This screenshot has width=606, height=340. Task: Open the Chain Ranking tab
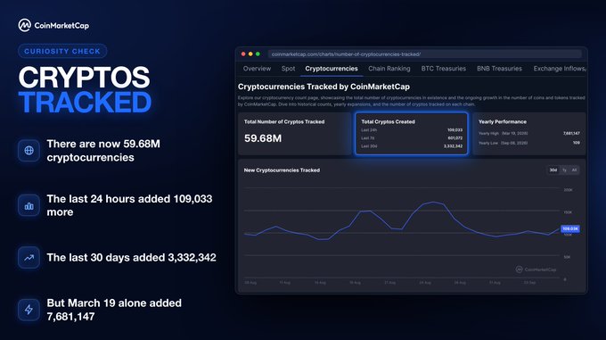[x=389, y=69]
